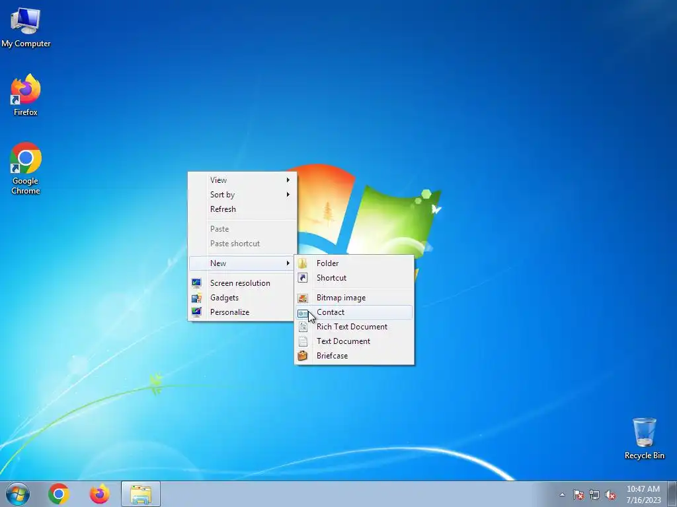The image size is (677, 507).
Task: Expand the View submenu
Action: click(242, 180)
